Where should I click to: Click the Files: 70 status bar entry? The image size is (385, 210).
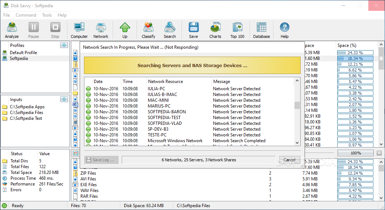click(x=78, y=206)
